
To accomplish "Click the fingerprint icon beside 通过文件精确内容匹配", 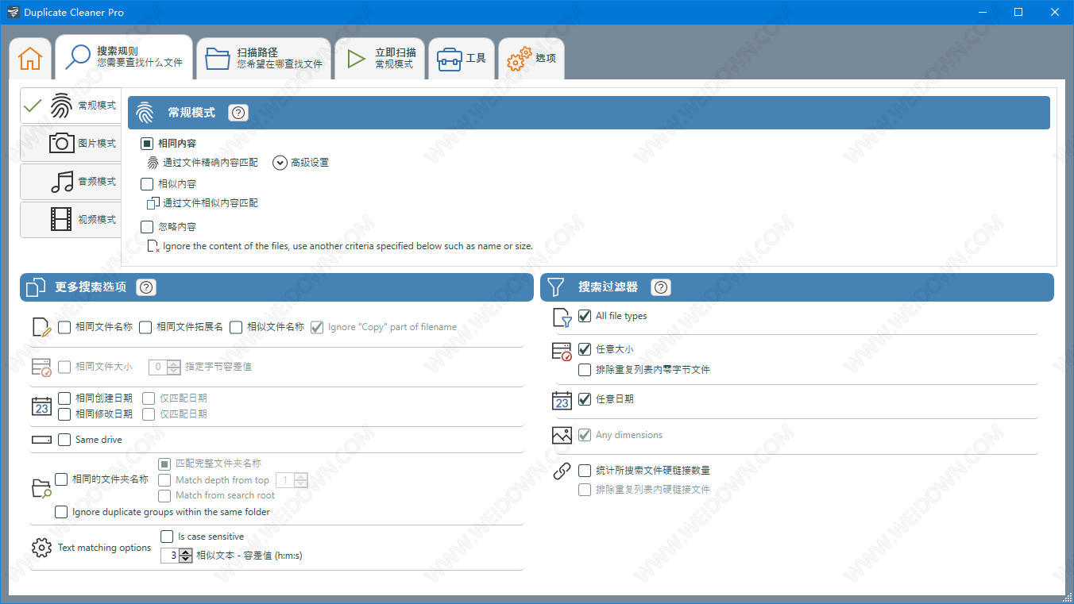I will [x=153, y=163].
